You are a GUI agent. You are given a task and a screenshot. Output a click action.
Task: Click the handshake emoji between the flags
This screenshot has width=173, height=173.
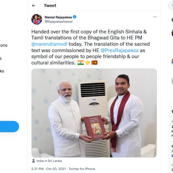[87, 62]
